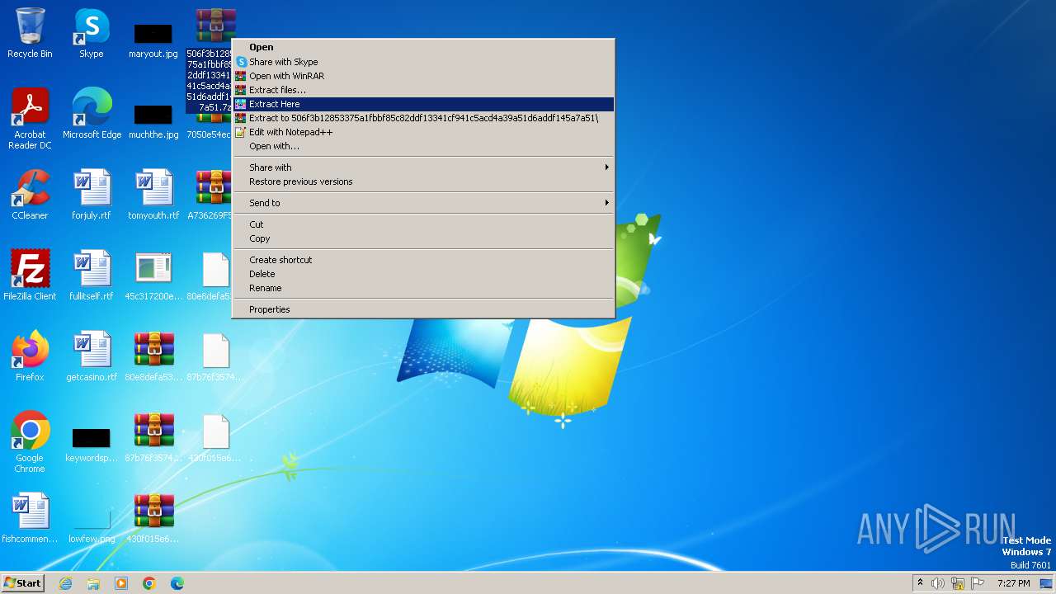Select the muchthe.jpg file
Image resolution: width=1056 pixels, height=594 pixels.
[x=153, y=120]
